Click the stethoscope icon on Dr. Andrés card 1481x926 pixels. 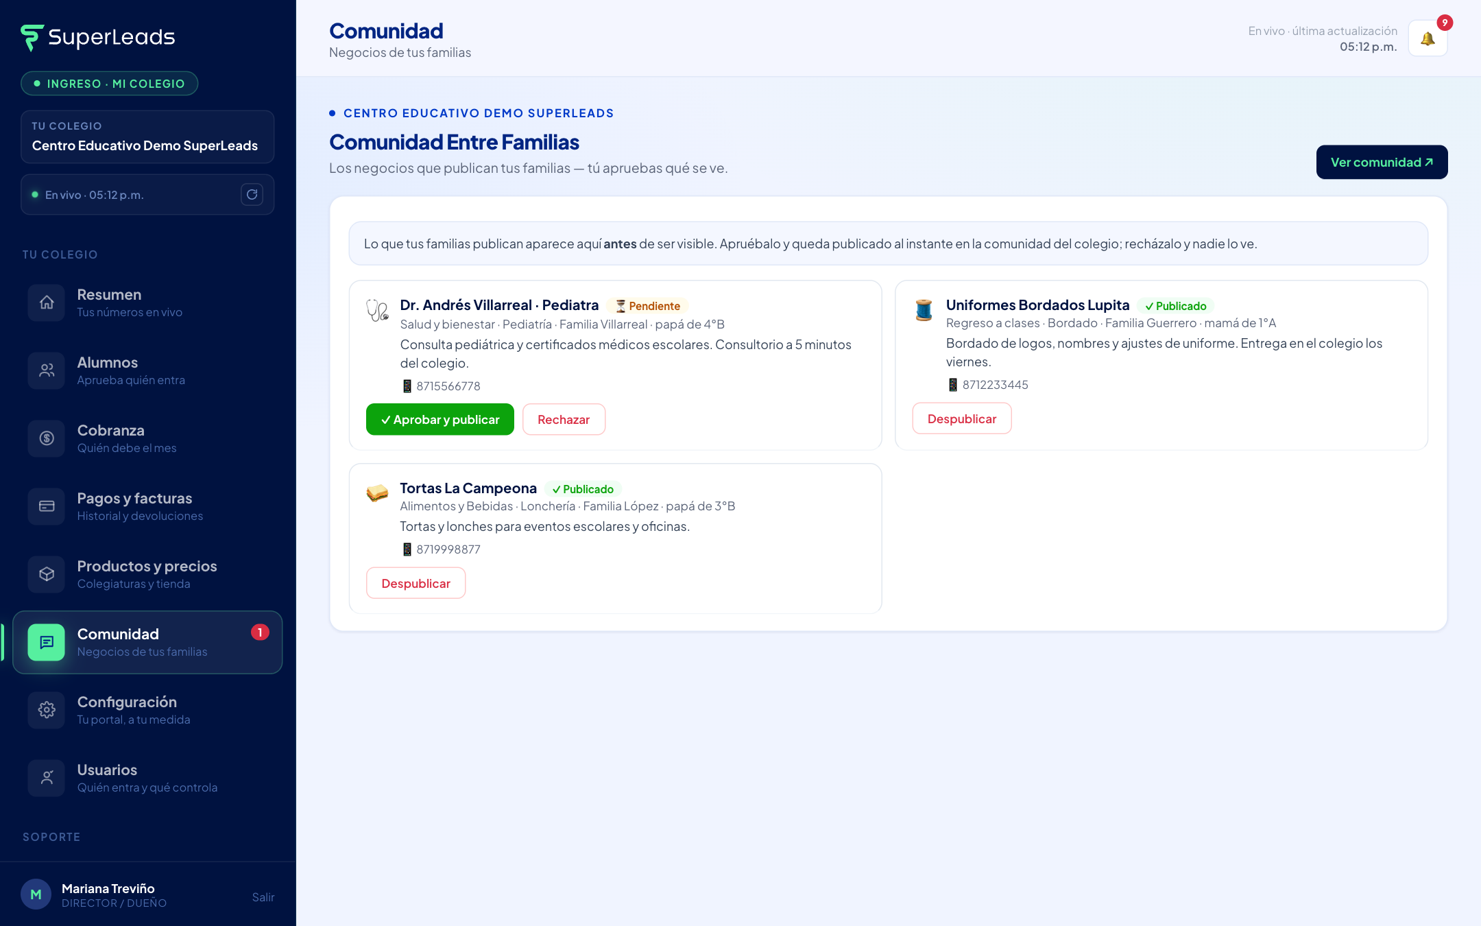pos(377,311)
